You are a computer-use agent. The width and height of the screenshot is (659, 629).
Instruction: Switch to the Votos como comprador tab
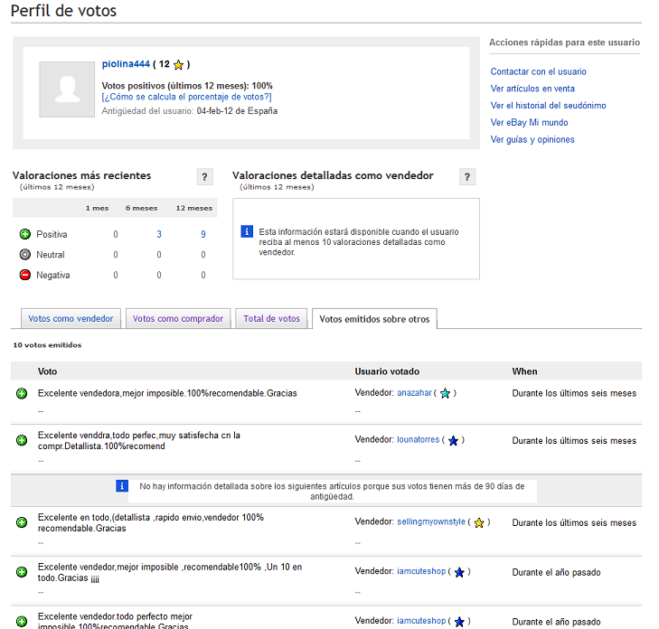point(178,319)
